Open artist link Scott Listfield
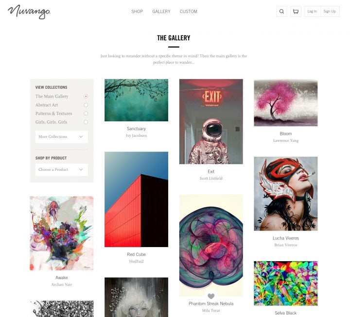The height and width of the screenshot is (317, 350). (x=211, y=178)
